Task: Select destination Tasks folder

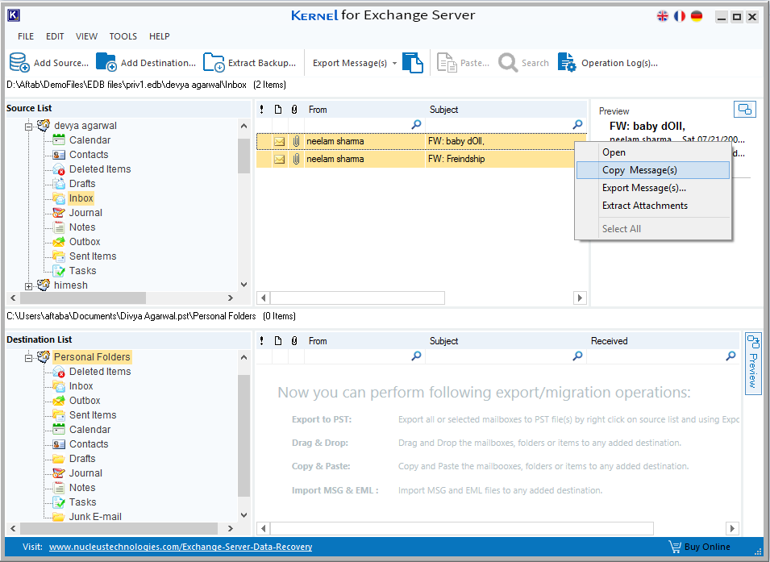Action: 82,502
